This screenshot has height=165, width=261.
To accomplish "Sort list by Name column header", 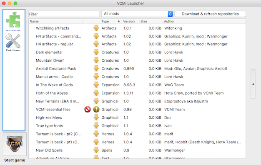I will click(x=55, y=21).
